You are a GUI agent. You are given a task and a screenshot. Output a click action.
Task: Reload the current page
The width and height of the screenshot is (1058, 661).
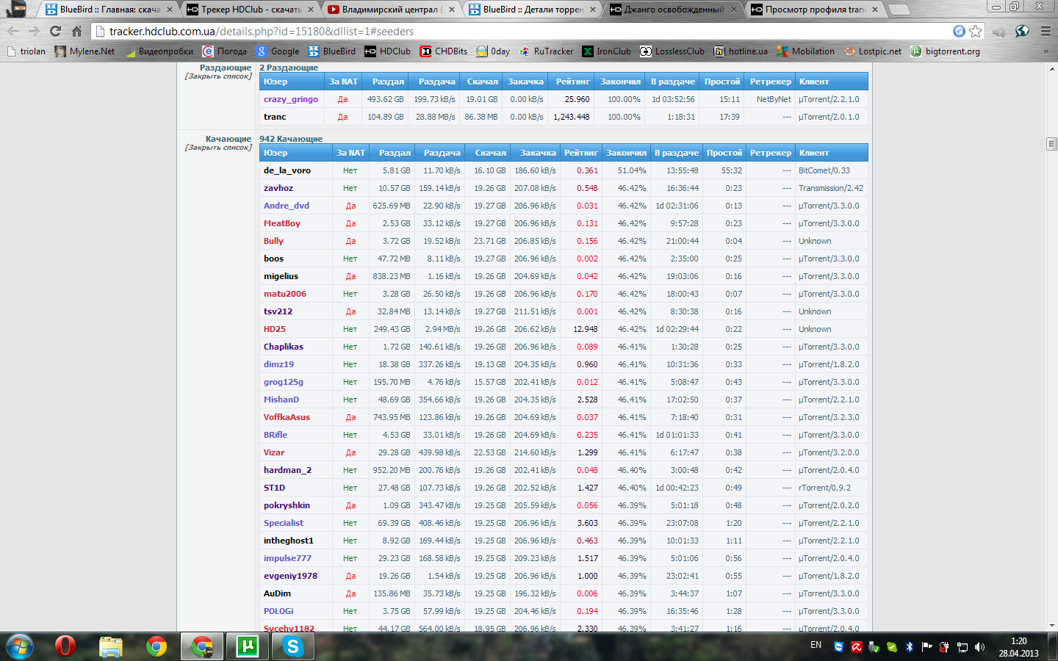[55, 31]
